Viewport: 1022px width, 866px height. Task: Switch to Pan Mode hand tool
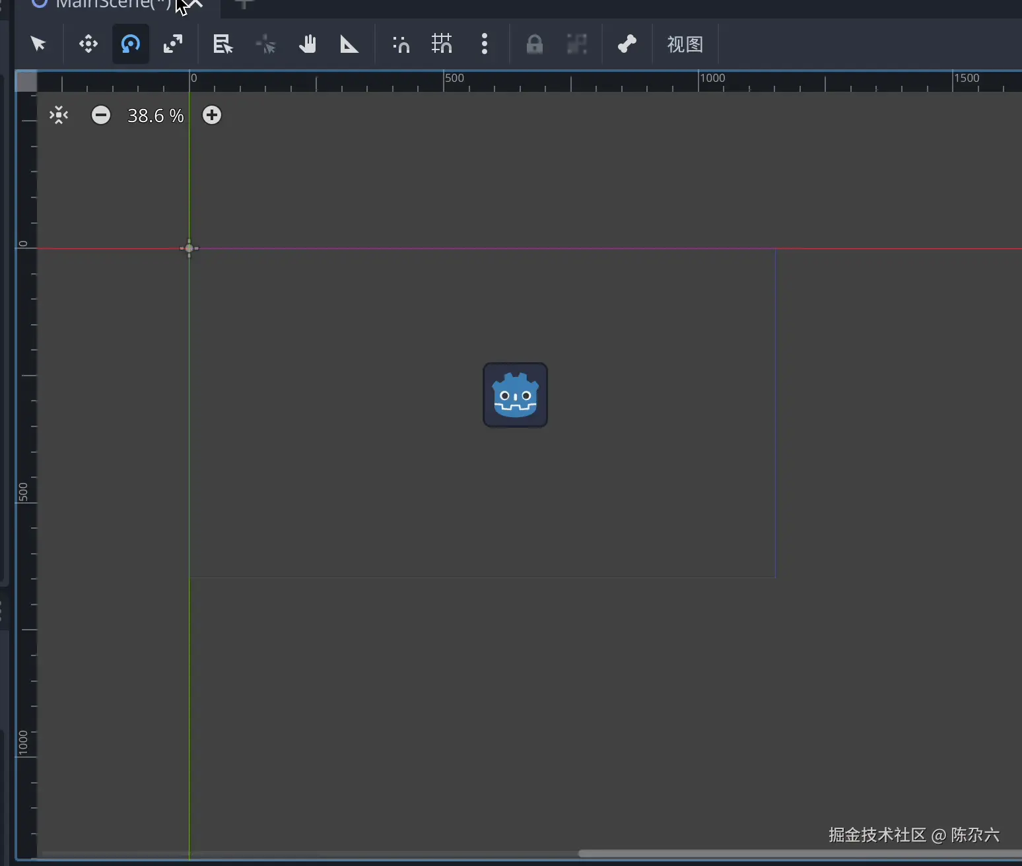pos(308,44)
